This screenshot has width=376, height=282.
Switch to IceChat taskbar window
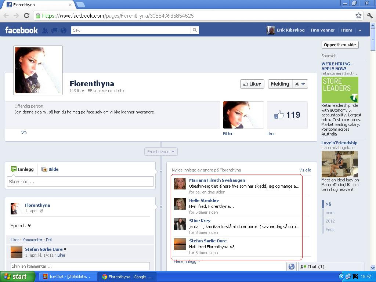pos(68,276)
